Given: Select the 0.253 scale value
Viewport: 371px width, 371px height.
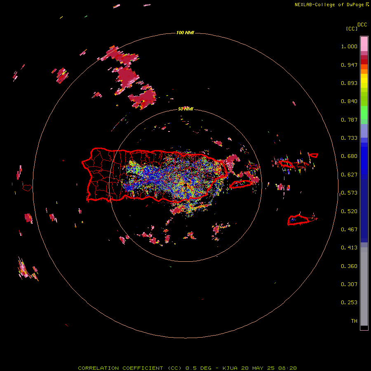Looking at the screenshot, I should pos(349,303).
